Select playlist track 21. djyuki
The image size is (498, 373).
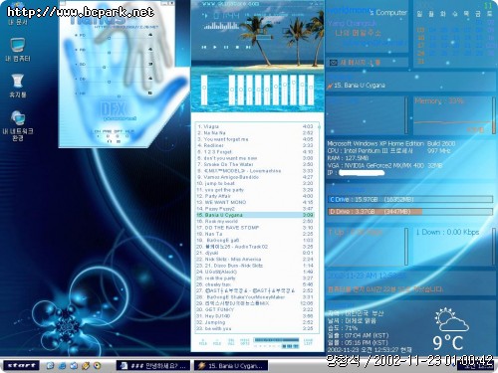[255, 253]
